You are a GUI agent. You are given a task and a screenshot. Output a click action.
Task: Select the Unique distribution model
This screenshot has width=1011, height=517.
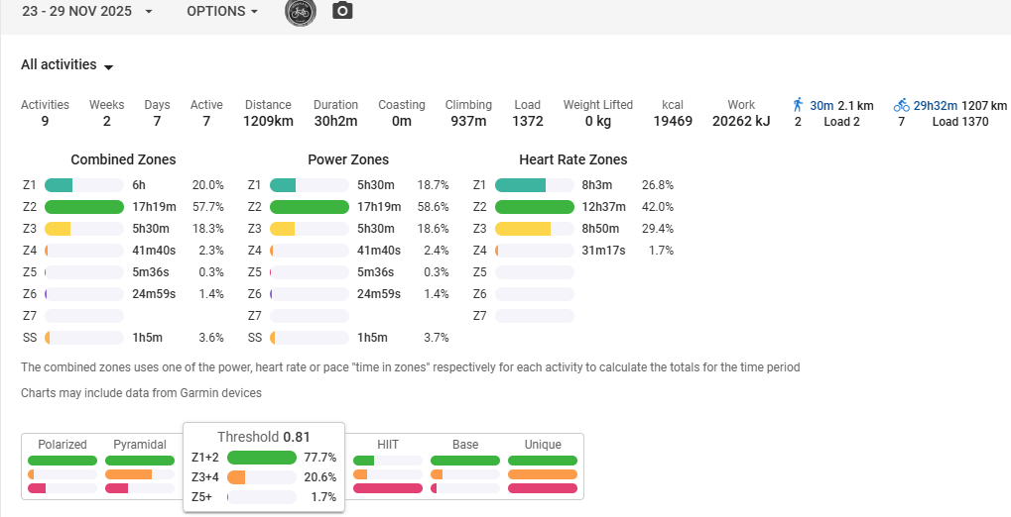click(543, 445)
